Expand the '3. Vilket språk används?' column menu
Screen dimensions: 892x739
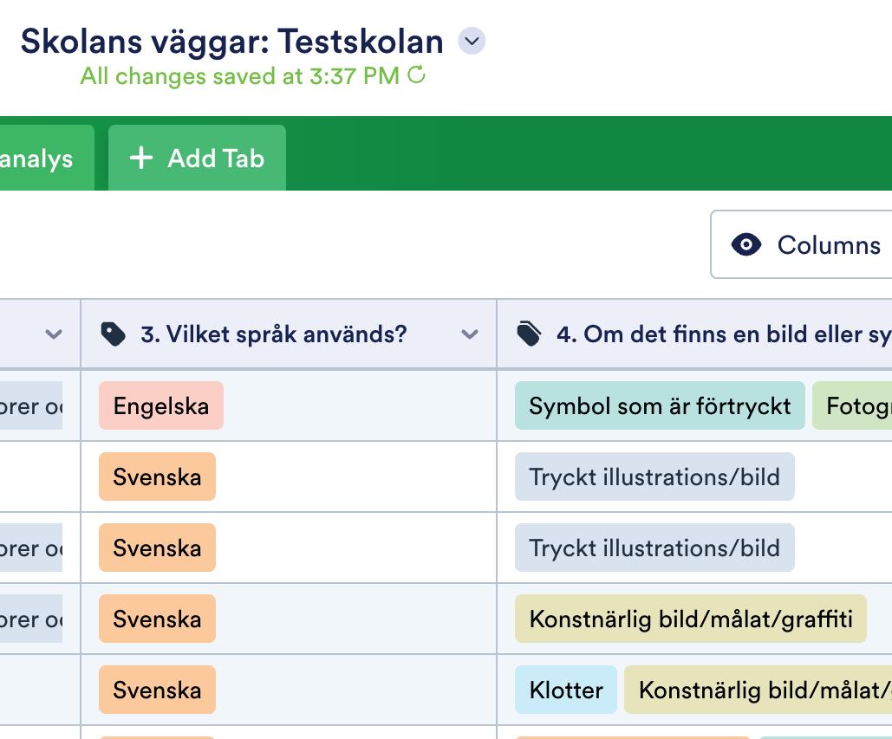coord(470,334)
